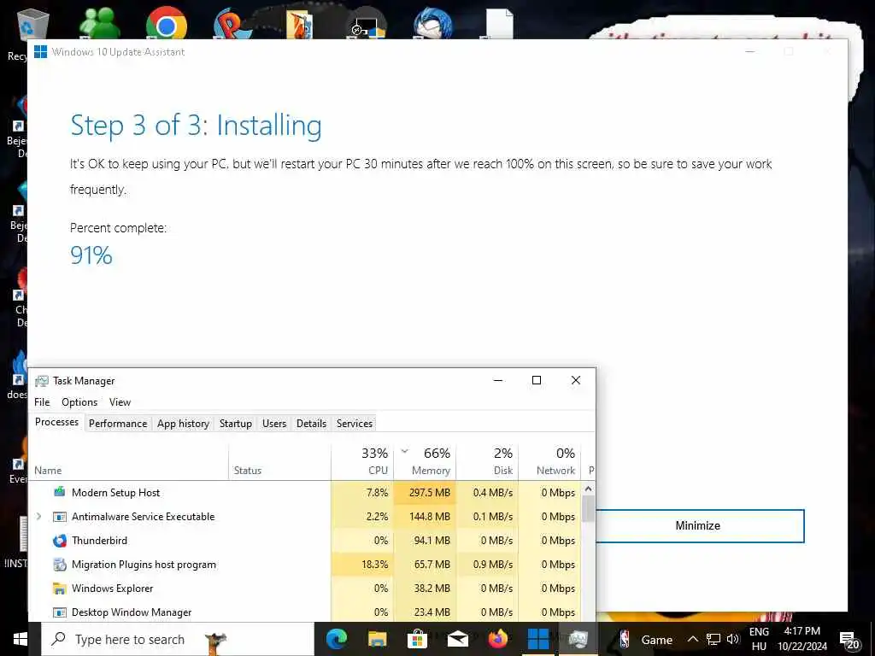This screenshot has width=875, height=656.
Task: Sort processes by the Name column header
Action: 128,462
